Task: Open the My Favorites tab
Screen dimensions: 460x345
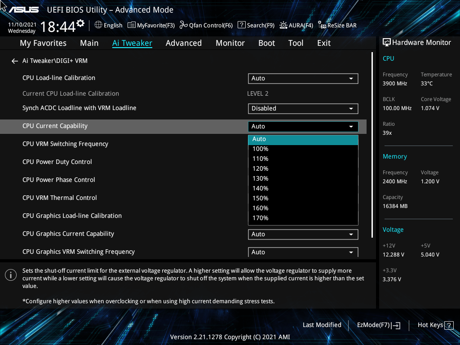Action: [43, 43]
